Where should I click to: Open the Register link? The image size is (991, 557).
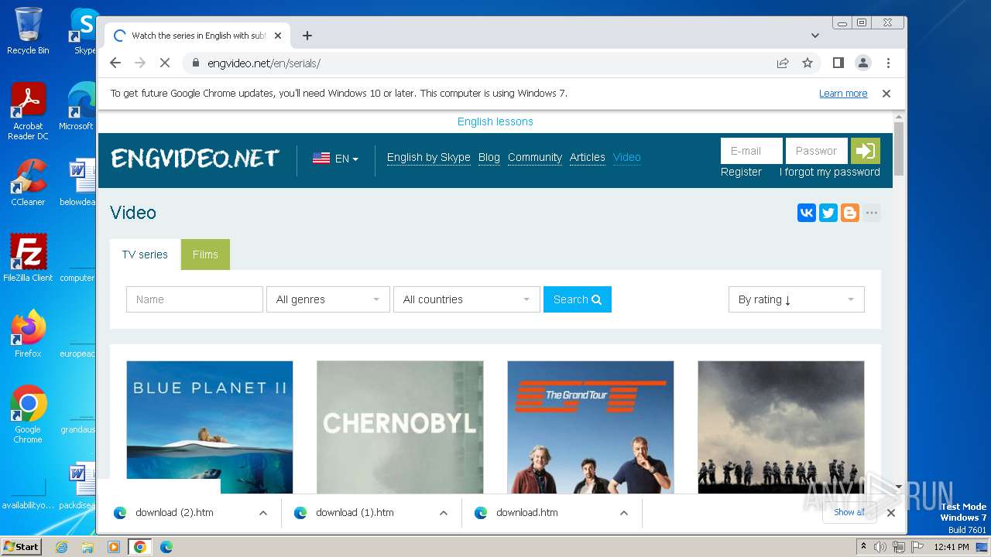(741, 172)
